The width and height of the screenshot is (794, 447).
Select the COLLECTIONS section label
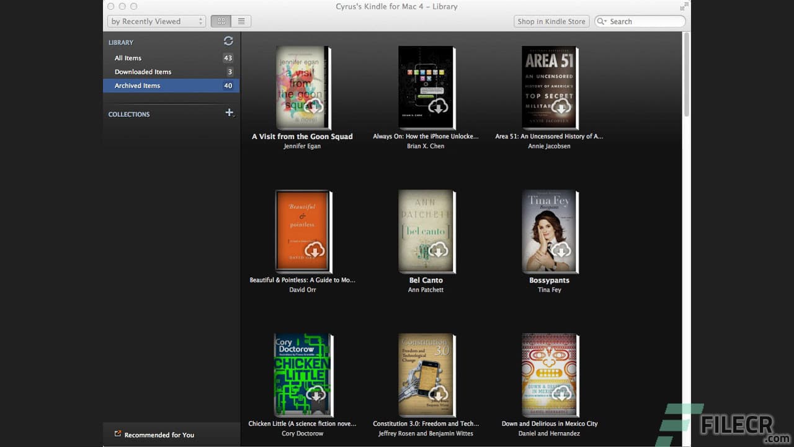(x=129, y=114)
